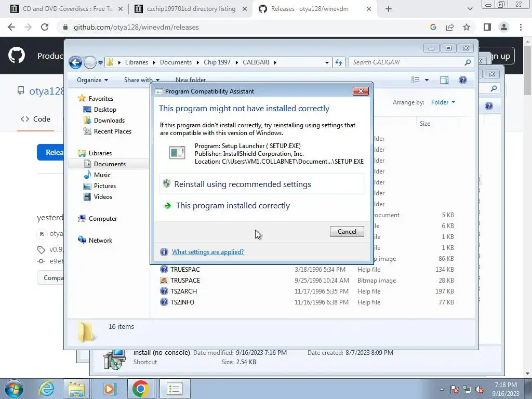Cancel the Program Compatibility Assistant dialog
Screen dimensions: 532x399
pos(347,231)
